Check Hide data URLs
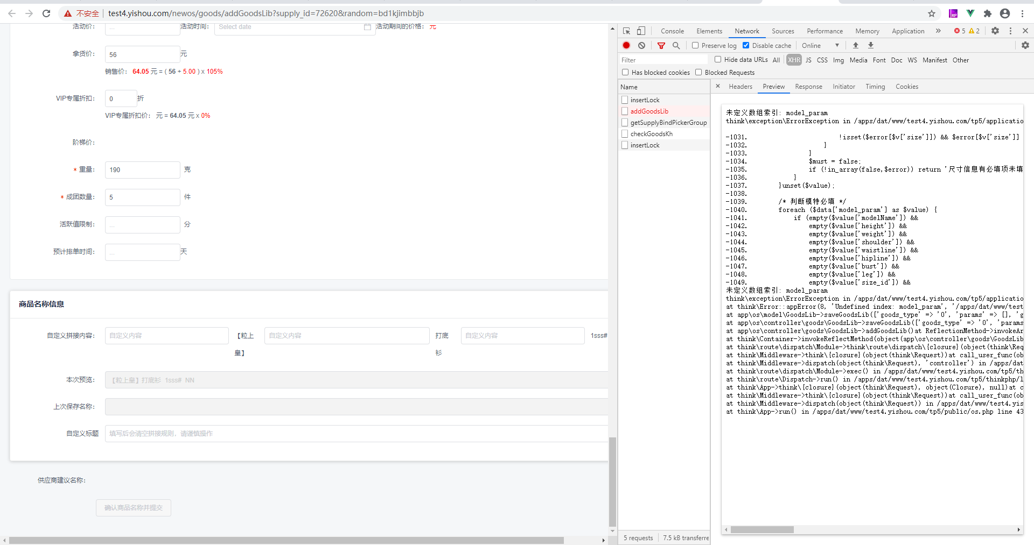This screenshot has height=545, width=1034. pos(718,60)
